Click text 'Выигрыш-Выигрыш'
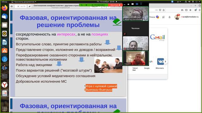202x113 pixels. coord(99,90)
